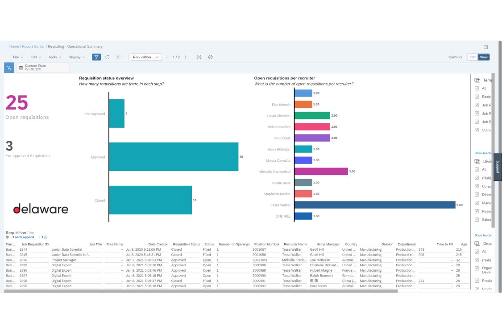This screenshot has width=502, height=334.
Task: Open the File menu
Action: tap(18, 57)
